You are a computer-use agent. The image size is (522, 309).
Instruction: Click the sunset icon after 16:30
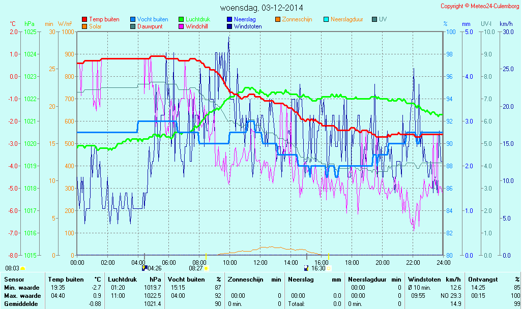click(329, 268)
